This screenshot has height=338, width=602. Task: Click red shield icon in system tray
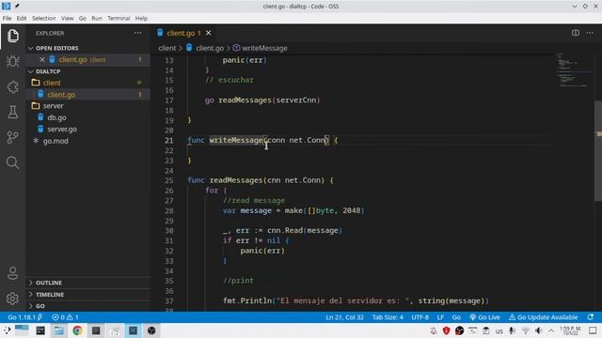tap(446, 330)
